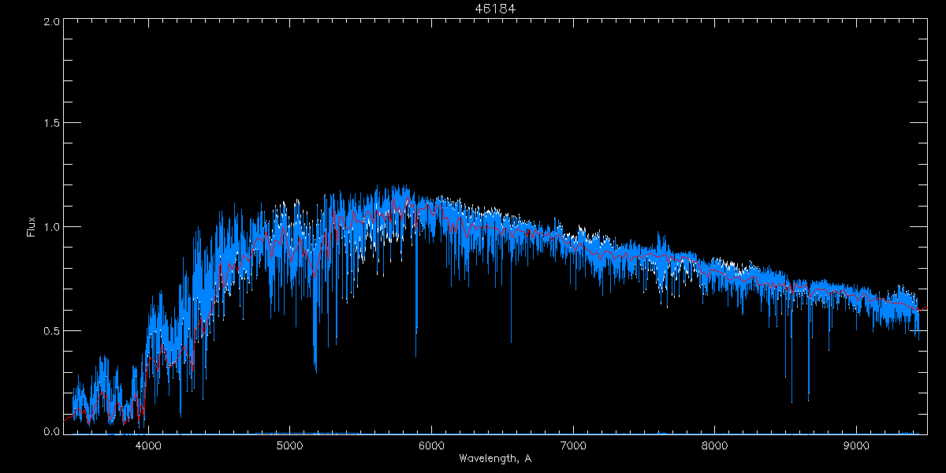
Task: Click bottom of deep absorption line near 5200
Action: pos(315,371)
